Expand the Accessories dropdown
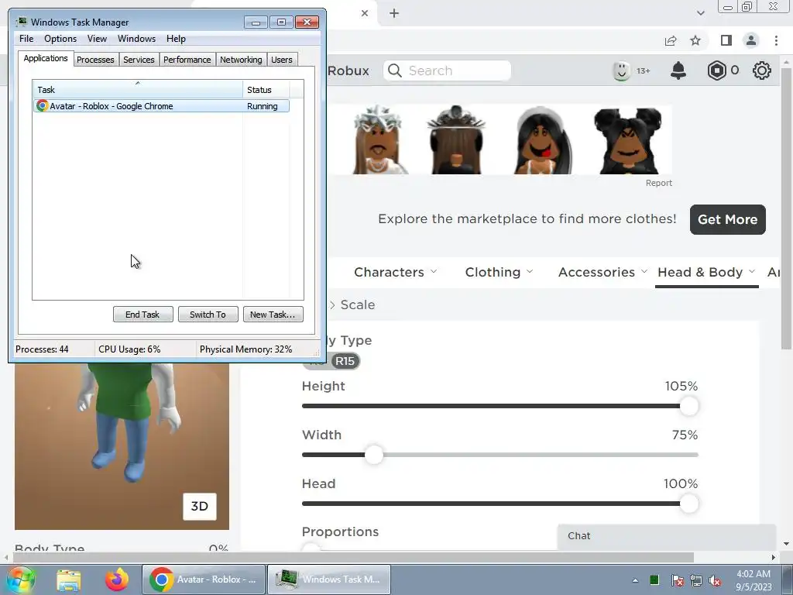The height and width of the screenshot is (595, 793). (x=602, y=272)
